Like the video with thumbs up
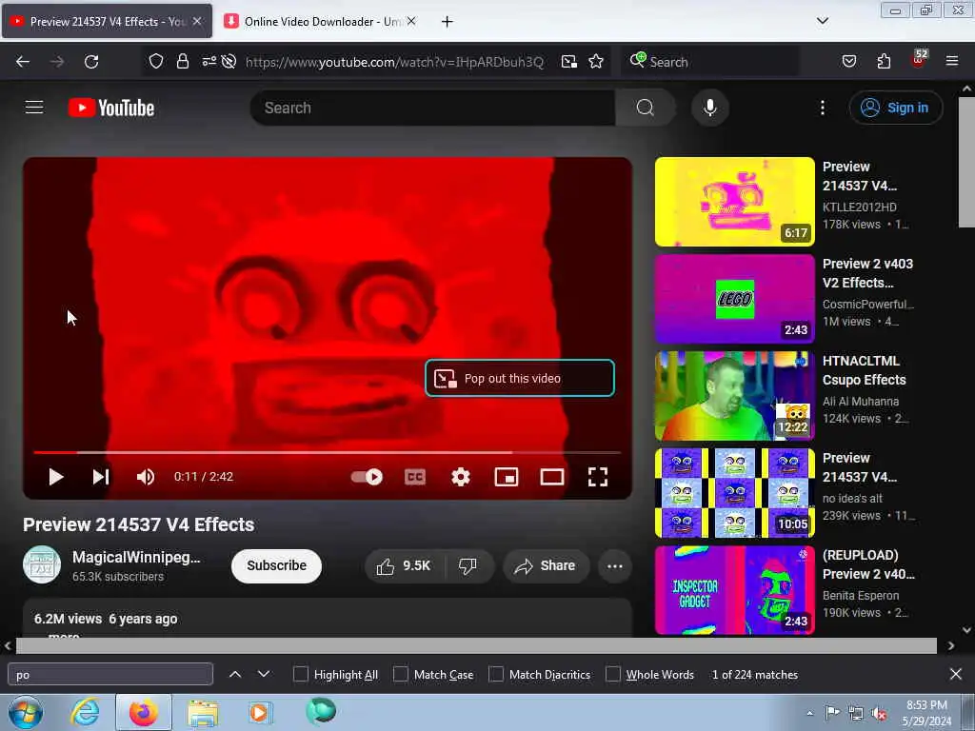This screenshot has height=731, width=975. [x=404, y=565]
